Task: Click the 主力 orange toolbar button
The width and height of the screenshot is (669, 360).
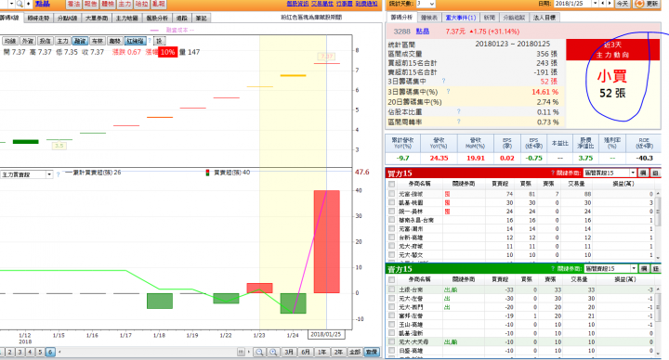Action: [x=125, y=5]
